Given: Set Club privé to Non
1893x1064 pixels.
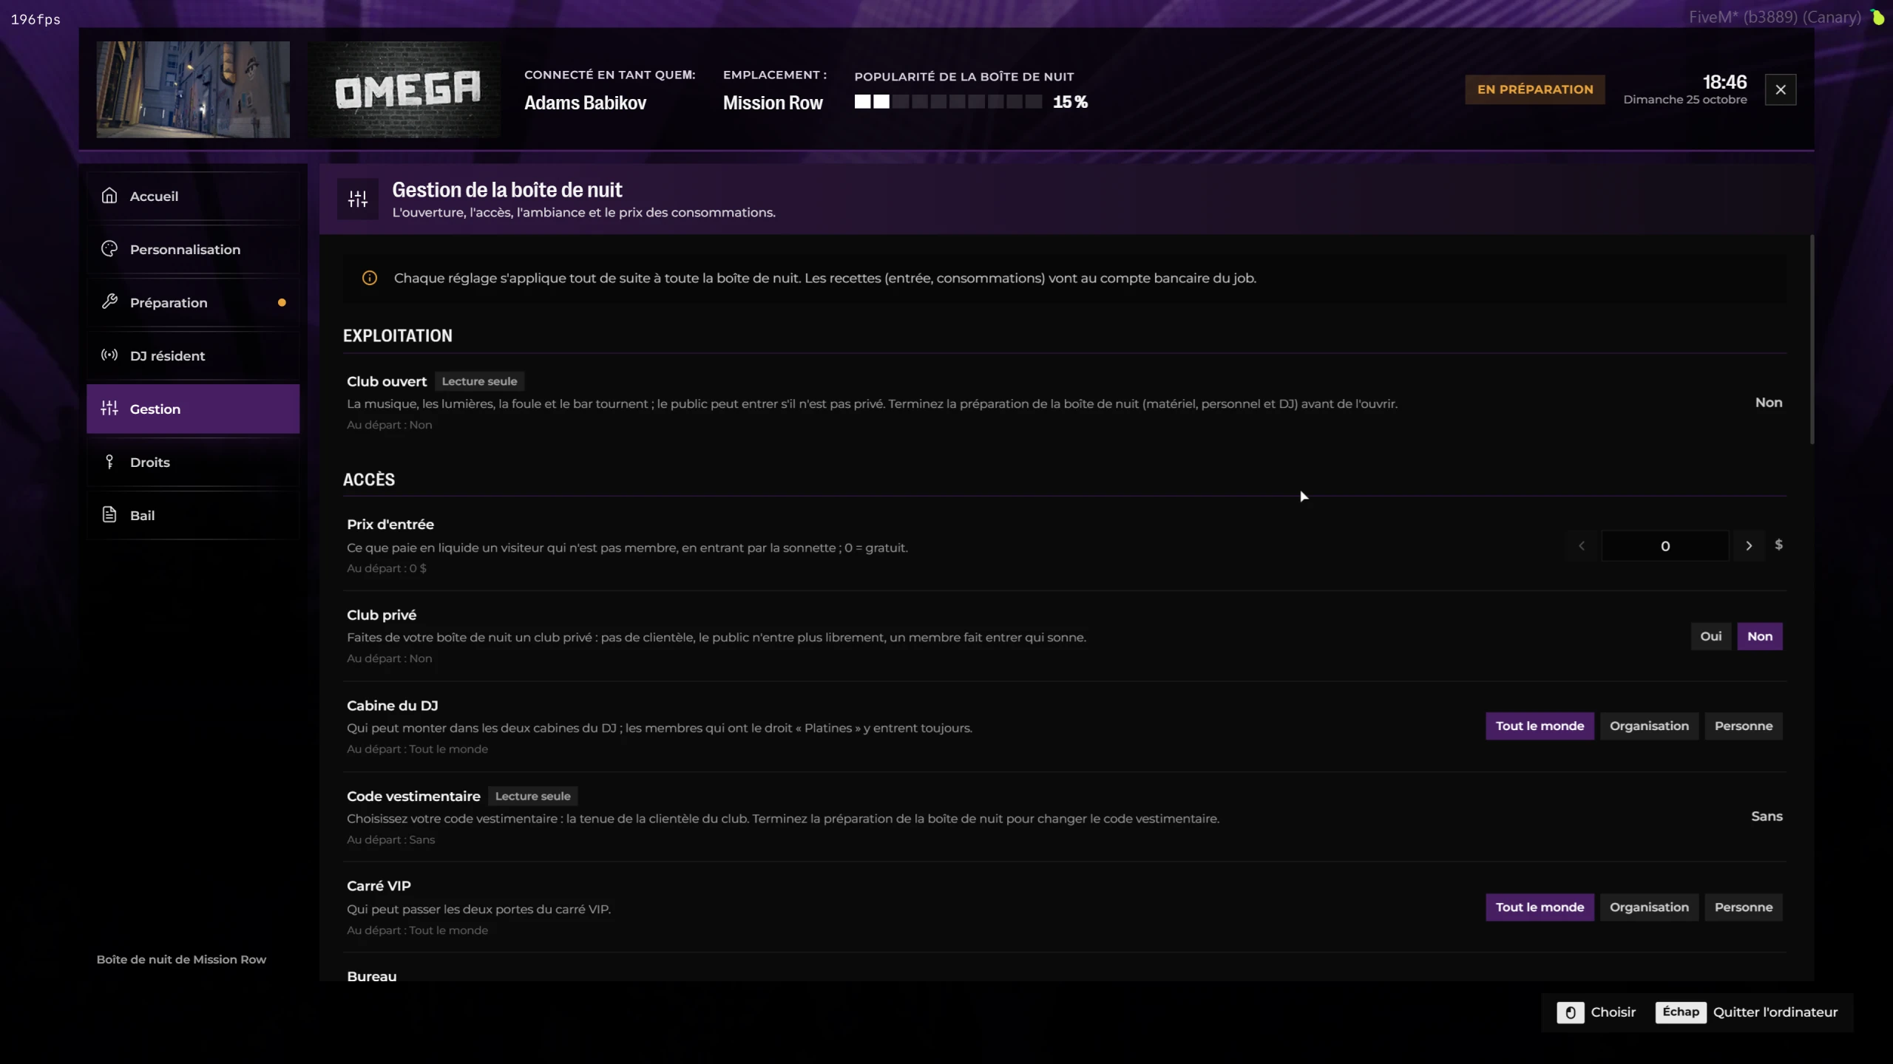Looking at the screenshot, I should (x=1760, y=636).
